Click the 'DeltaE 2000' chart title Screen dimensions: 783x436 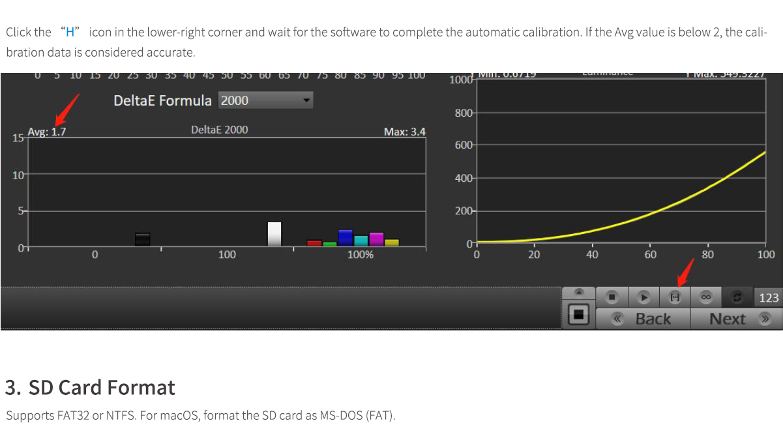(220, 129)
